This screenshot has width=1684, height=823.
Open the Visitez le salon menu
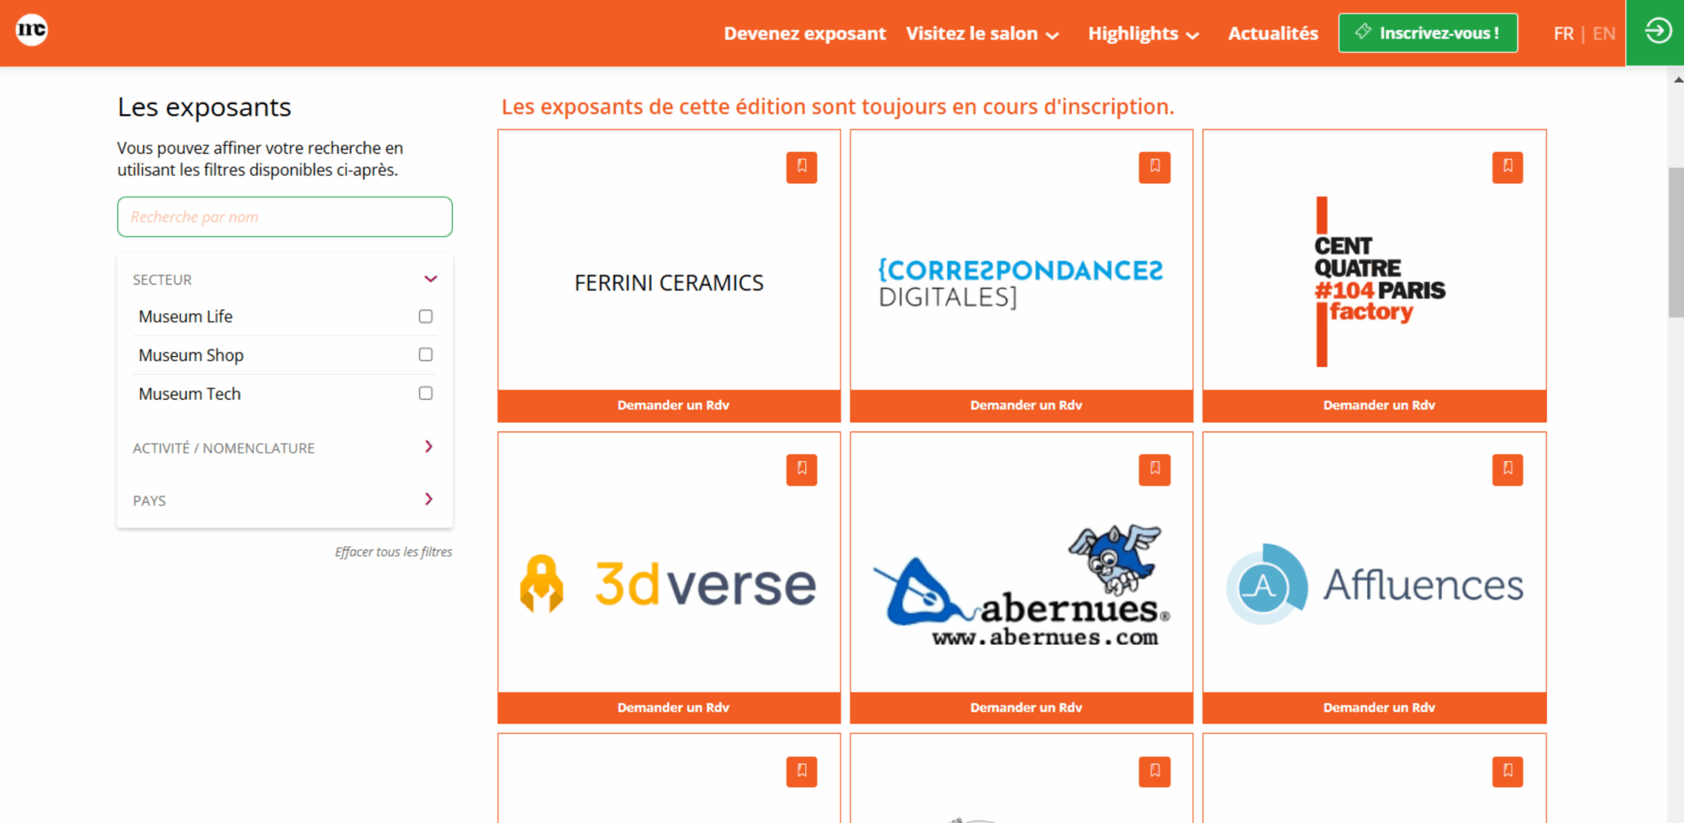click(981, 34)
